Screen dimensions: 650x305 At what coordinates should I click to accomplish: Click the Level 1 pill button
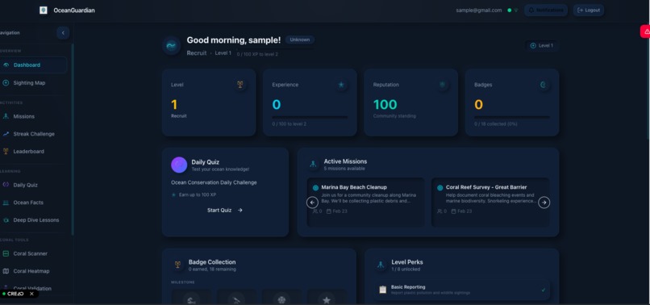click(x=541, y=46)
